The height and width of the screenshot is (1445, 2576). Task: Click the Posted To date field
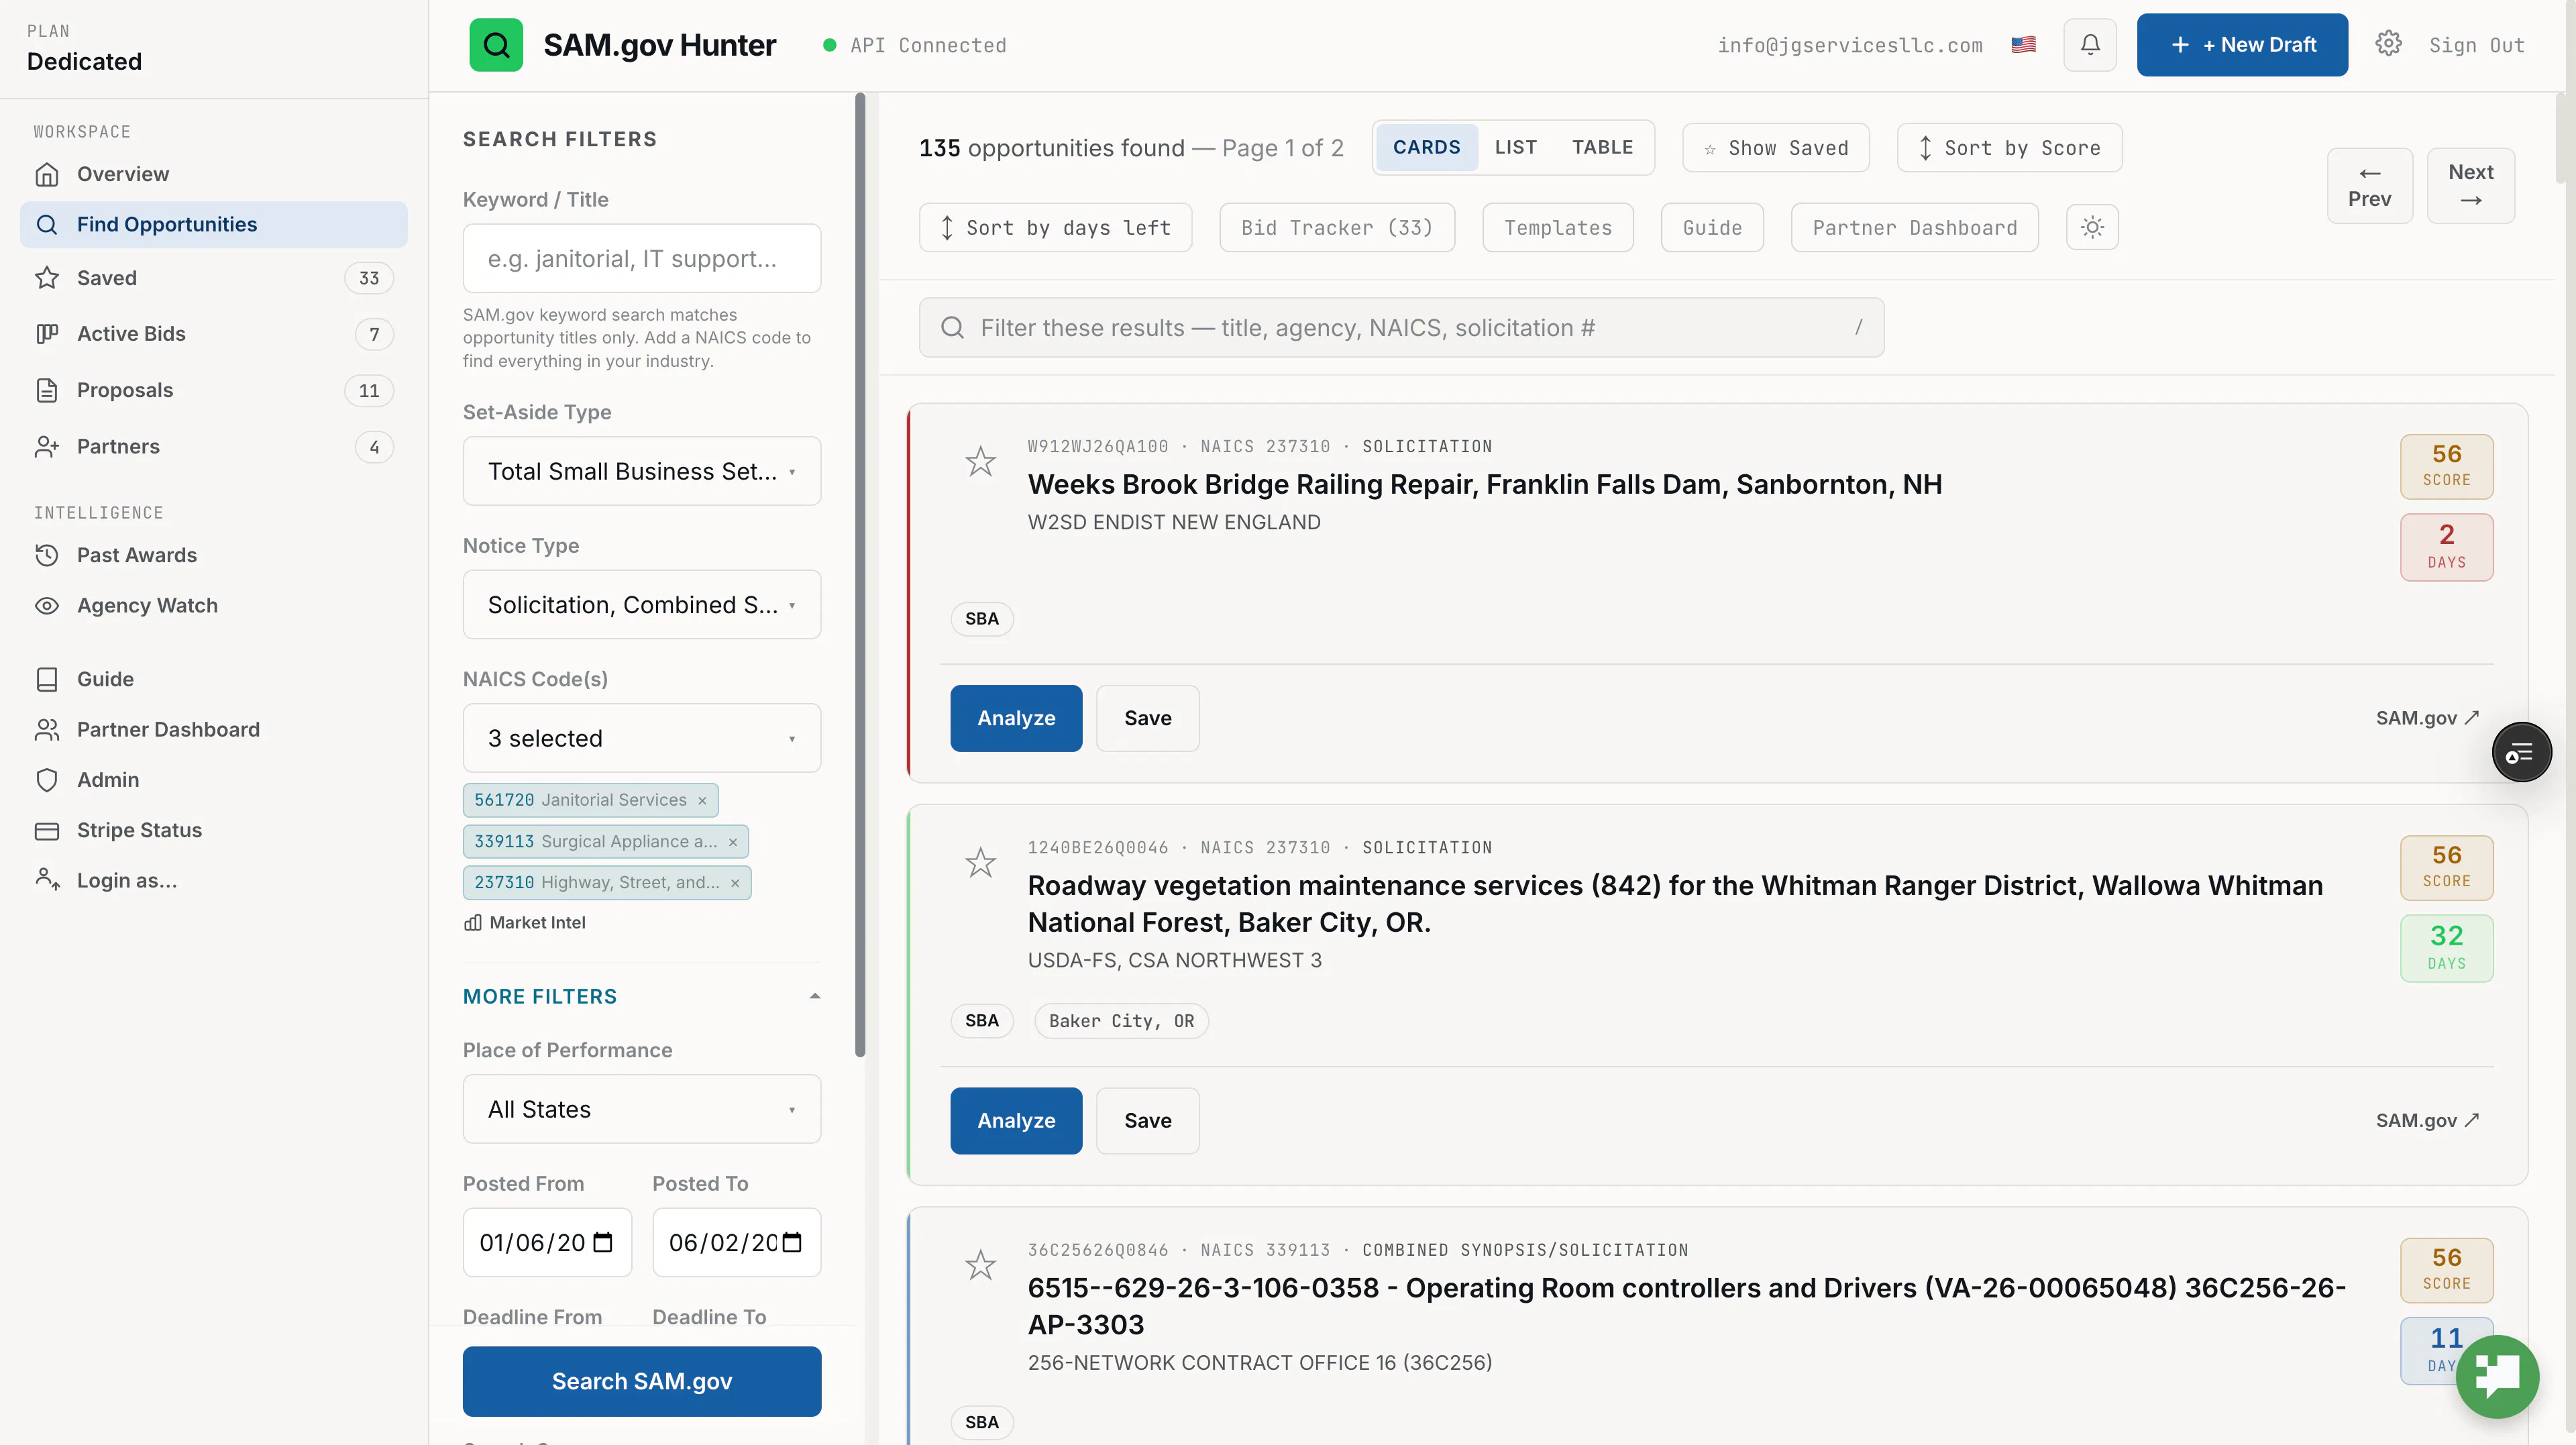[737, 1243]
